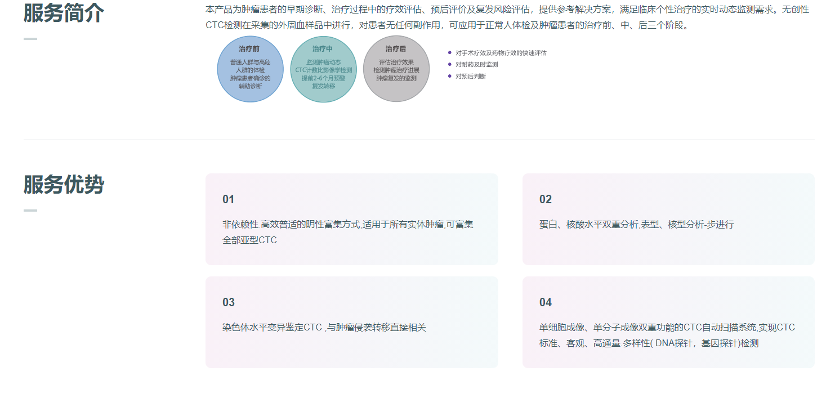Click the short gray bar under 服务优势

pos(30,211)
